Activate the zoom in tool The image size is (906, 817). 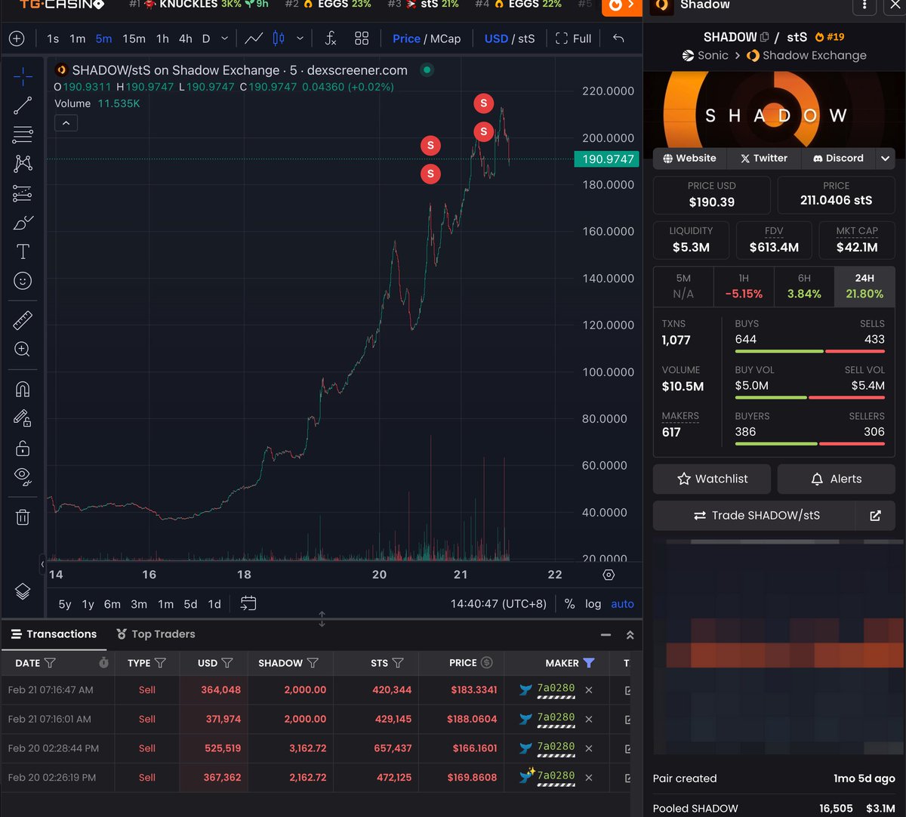(x=23, y=349)
